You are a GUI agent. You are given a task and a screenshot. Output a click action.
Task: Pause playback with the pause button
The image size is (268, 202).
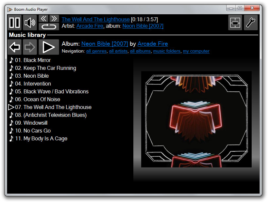(x=14, y=23)
